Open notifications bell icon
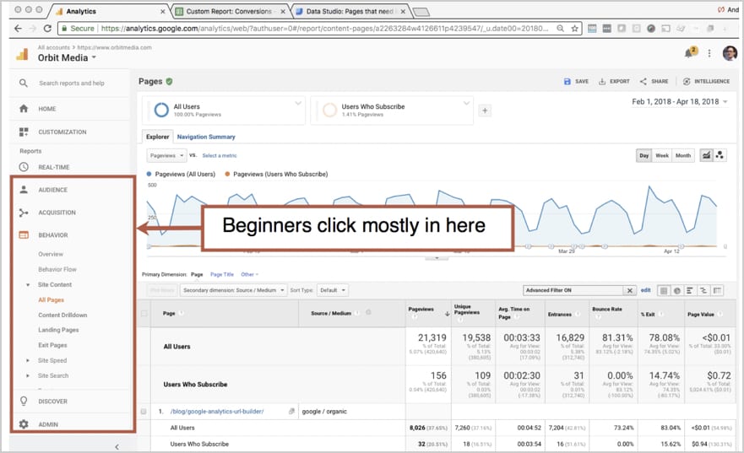This screenshot has height=453, width=744. (689, 52)
